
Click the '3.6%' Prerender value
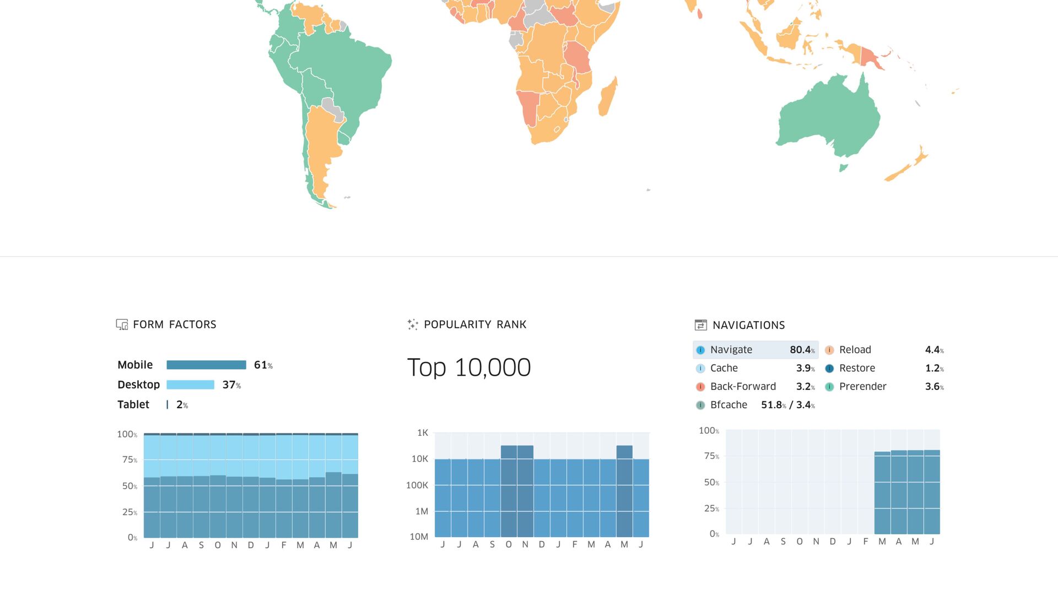point(935,387)
